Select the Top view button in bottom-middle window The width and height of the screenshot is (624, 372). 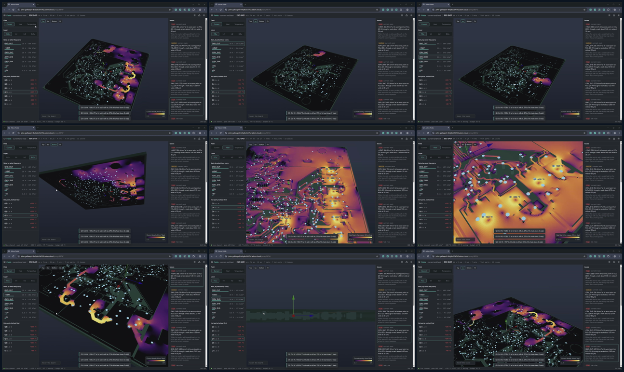[251, 268]
